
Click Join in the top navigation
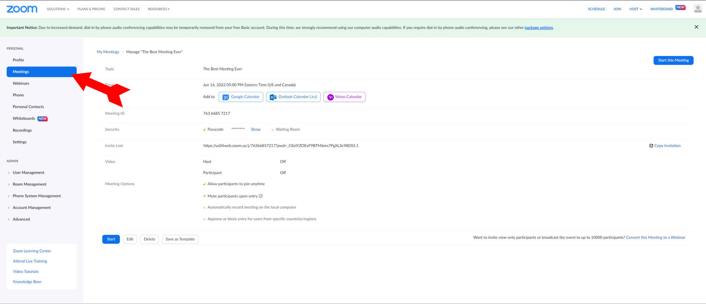click(617, 9)
